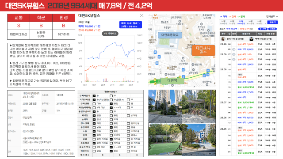The image size is (283, 159).
Task: Click the VS 가격비교 button
Action: coord(110,34)
